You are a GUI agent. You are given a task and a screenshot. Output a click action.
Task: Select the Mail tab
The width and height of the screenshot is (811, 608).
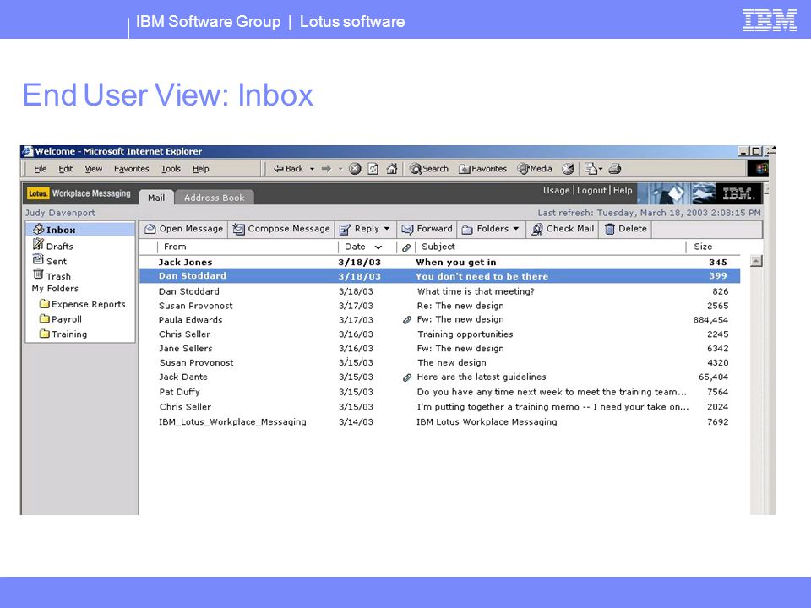coord(156,198)
